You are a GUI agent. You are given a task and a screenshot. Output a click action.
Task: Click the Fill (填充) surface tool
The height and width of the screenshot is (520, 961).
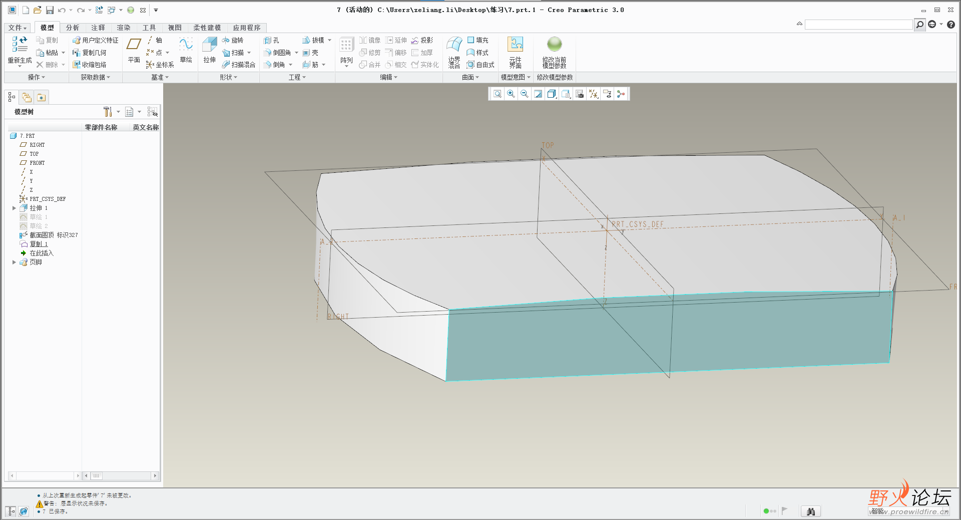tap(477, 40)
